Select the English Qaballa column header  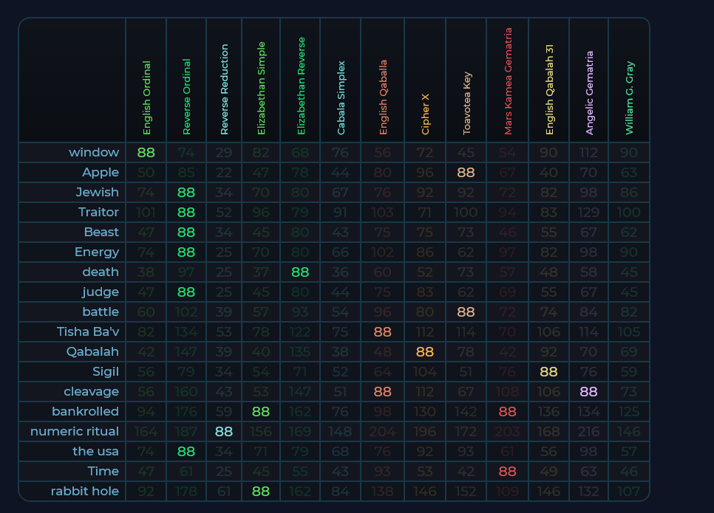pyautogui.click(x=383, y=98)
